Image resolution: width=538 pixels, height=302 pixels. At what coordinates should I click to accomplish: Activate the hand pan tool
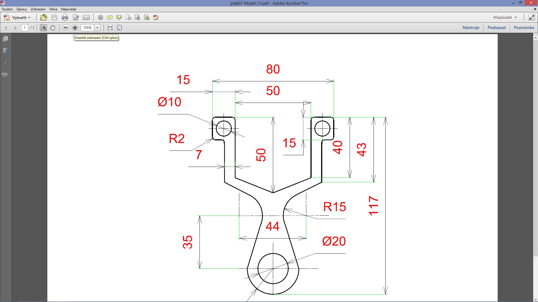coord(53,27)
